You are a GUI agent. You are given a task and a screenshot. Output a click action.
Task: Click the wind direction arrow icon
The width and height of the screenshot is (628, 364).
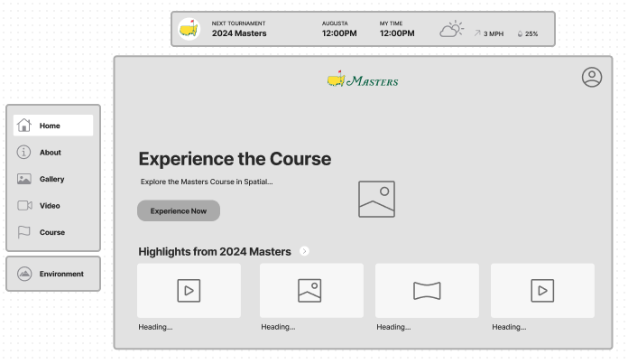pyautogui.click(x=477, y=33)
